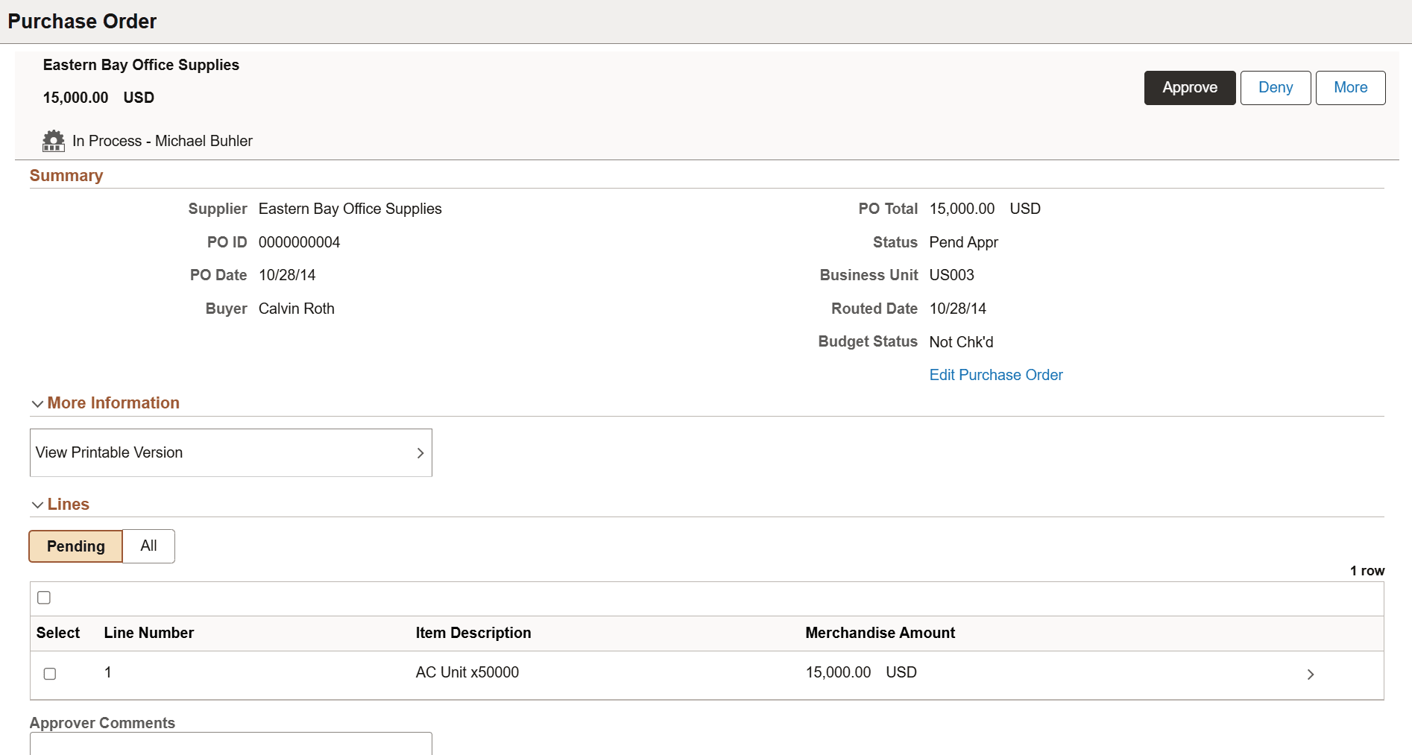Click the Summary section heading
1412x755 pixels.
coord(66,175)
